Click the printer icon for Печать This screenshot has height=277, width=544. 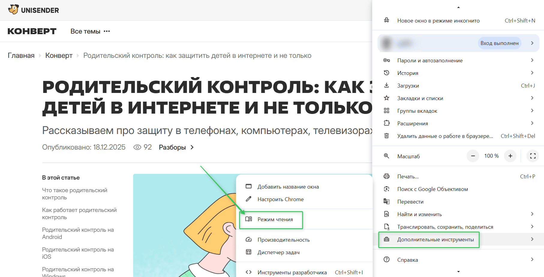[x=387, y=176]
